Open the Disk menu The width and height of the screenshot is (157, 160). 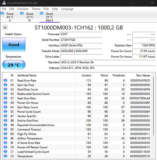point(46,9)
